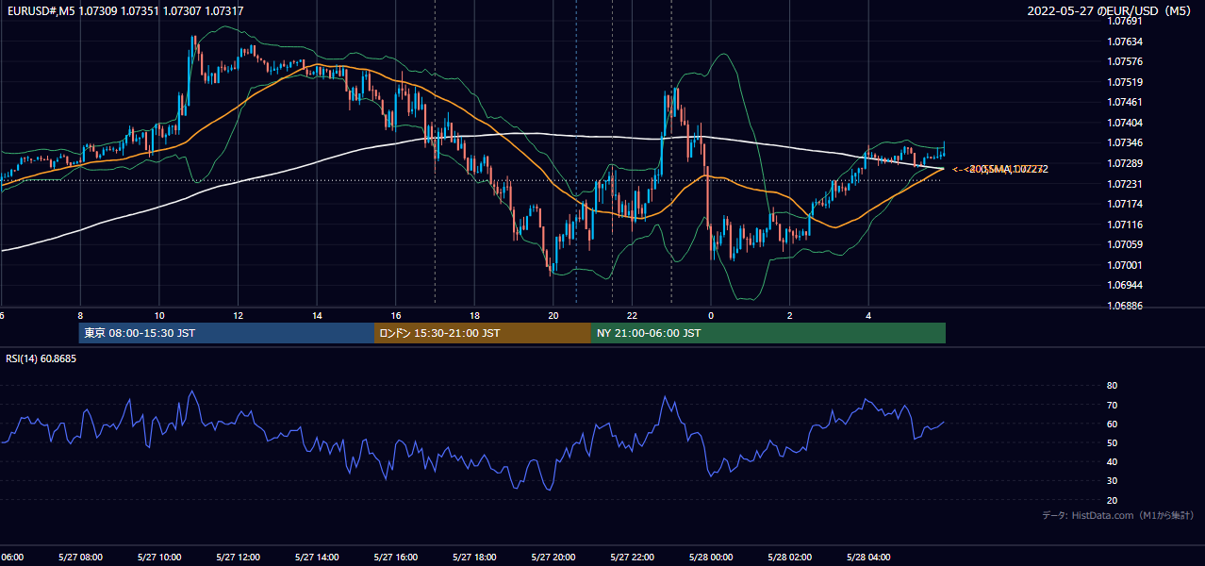Click the 5/28 04:00 bottom time label
The width and height of the screenshot is (1205, 566).
(x=869, y=558)
